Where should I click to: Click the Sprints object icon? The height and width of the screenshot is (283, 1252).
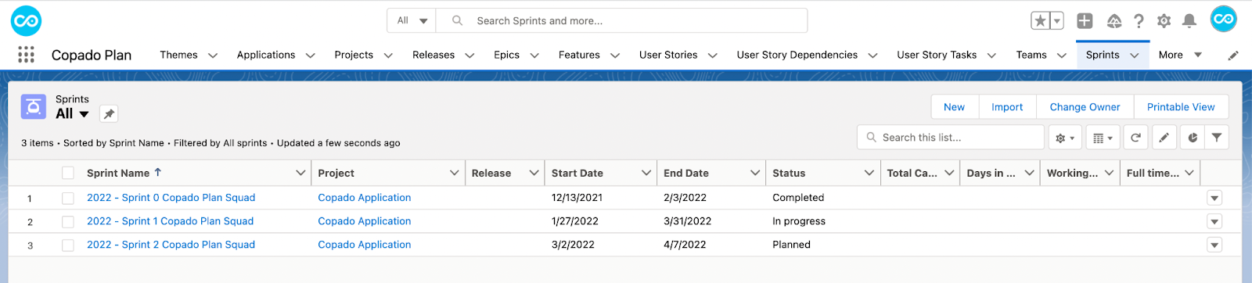click(34, 106)
